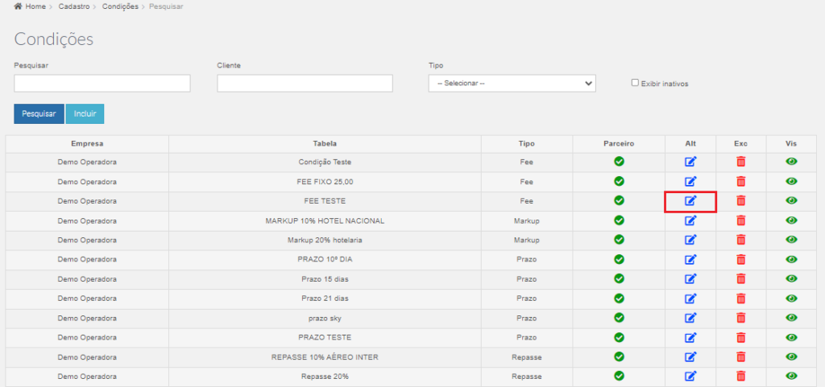Edit the REPASSE 10% AÉREO INTER row

[690, 356]
